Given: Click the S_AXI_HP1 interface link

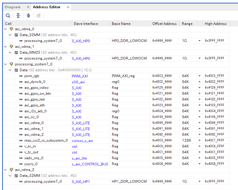Looking at the screenshot, I should coord(81,182).
